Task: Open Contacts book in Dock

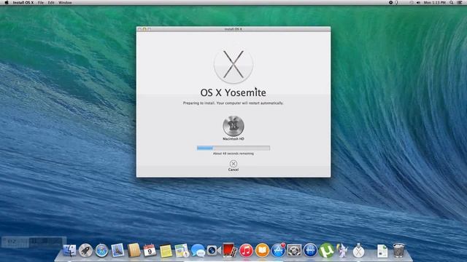Action: [x=134, y=250]
